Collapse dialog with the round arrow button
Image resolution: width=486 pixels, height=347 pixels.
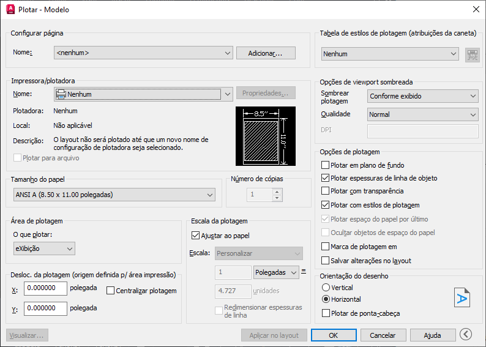[x=466, y=334]
